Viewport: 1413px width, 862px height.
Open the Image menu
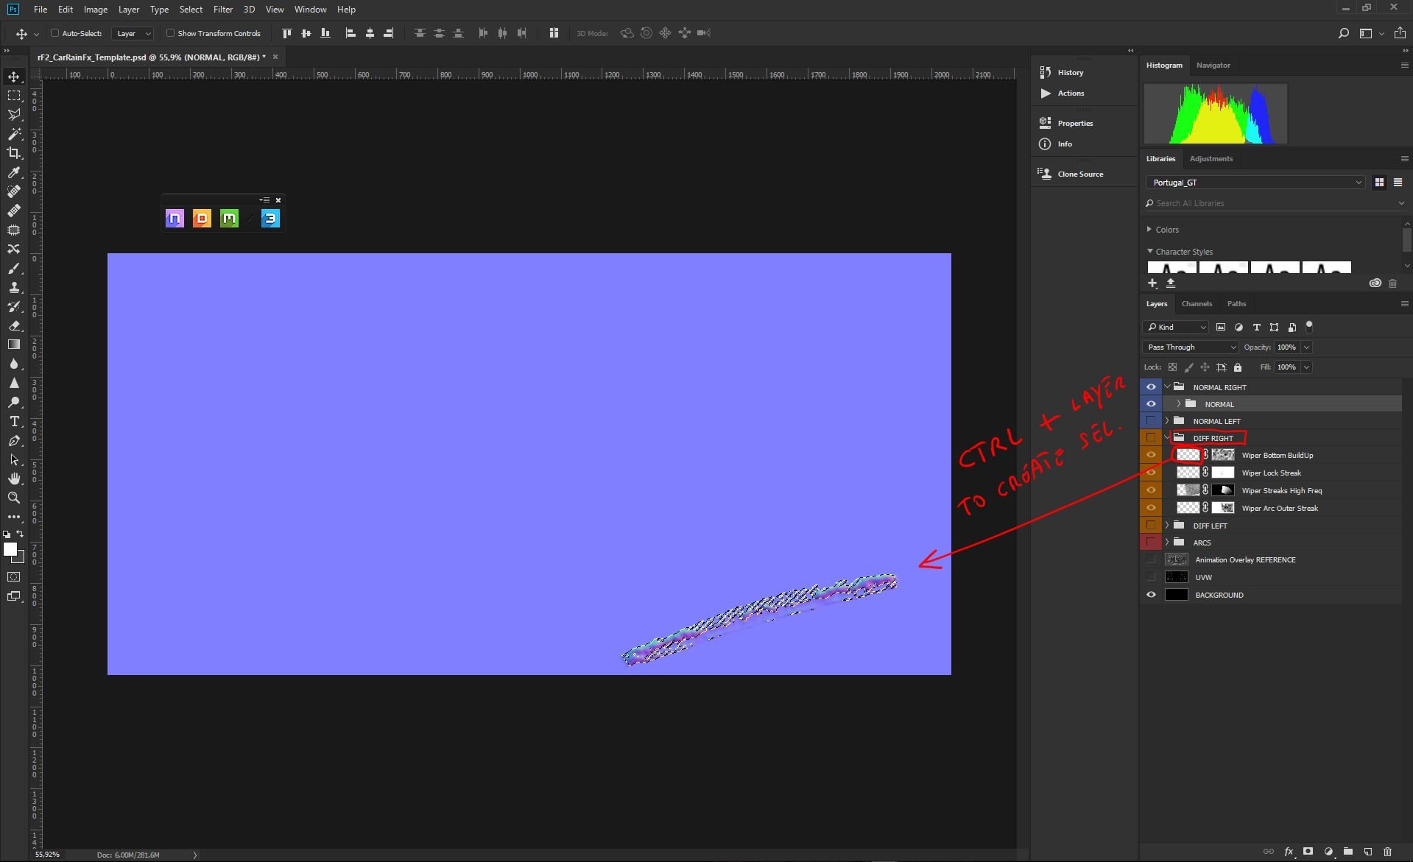[x=96, y=10]
